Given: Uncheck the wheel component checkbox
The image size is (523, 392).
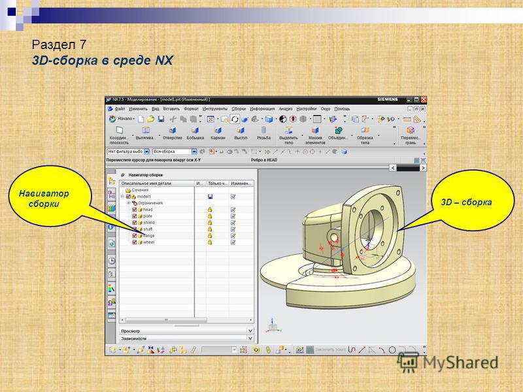Looking at the screenshot, I should tap(135, 242).
